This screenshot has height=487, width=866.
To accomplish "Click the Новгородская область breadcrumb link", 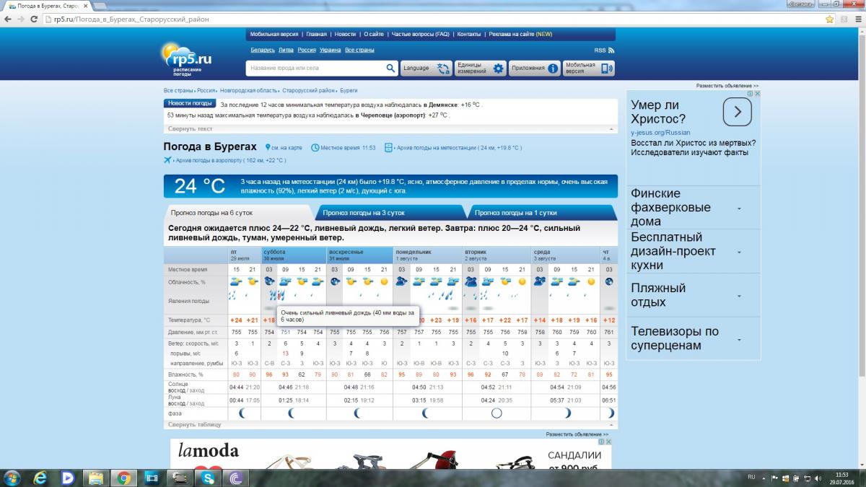I will 250,91.
